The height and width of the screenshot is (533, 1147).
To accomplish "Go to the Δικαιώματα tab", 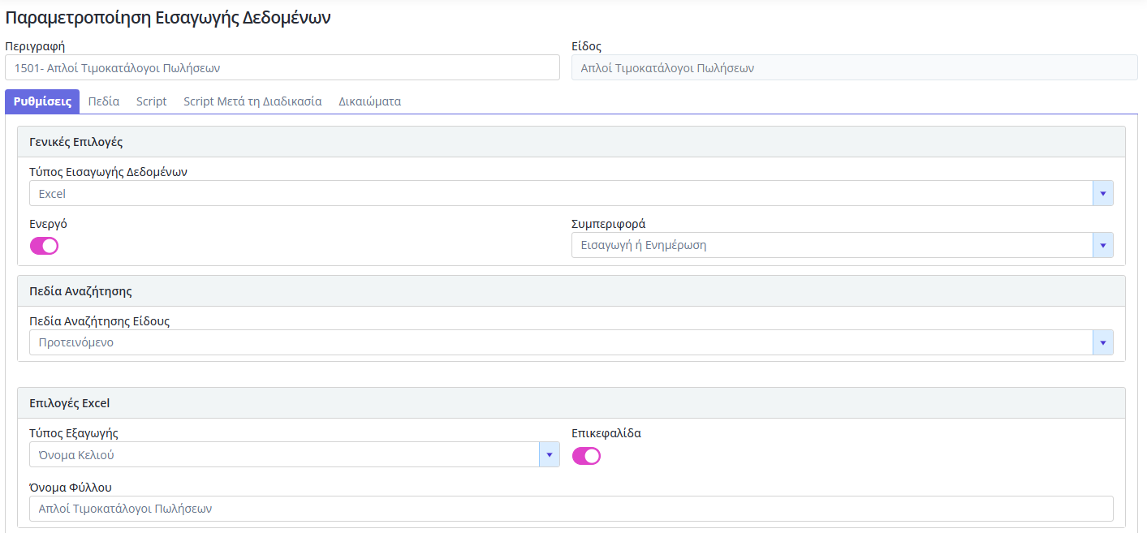I will (369, 101).
